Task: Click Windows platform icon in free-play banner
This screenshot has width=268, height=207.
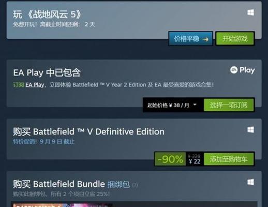Action: 250,12
